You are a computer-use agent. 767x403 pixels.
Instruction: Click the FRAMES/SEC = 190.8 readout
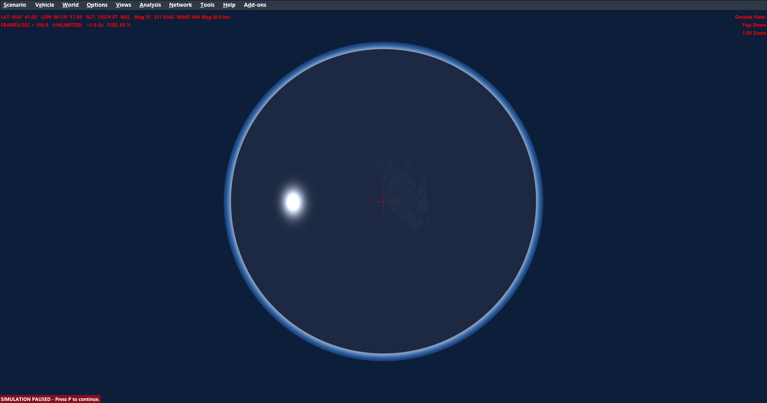[24, 25]
